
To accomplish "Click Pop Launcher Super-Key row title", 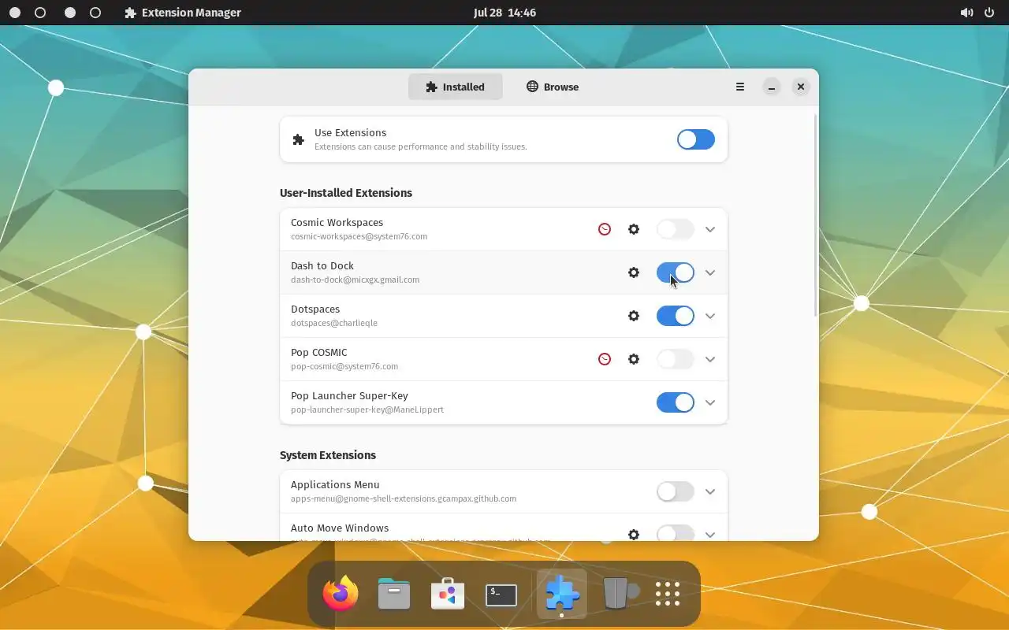I will pos(349,396).
